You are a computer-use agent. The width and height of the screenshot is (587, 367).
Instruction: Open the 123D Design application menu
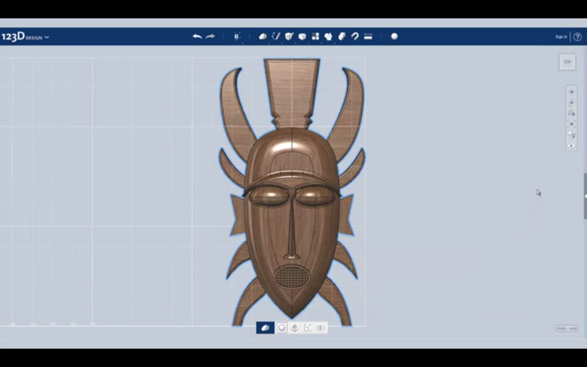25,37
